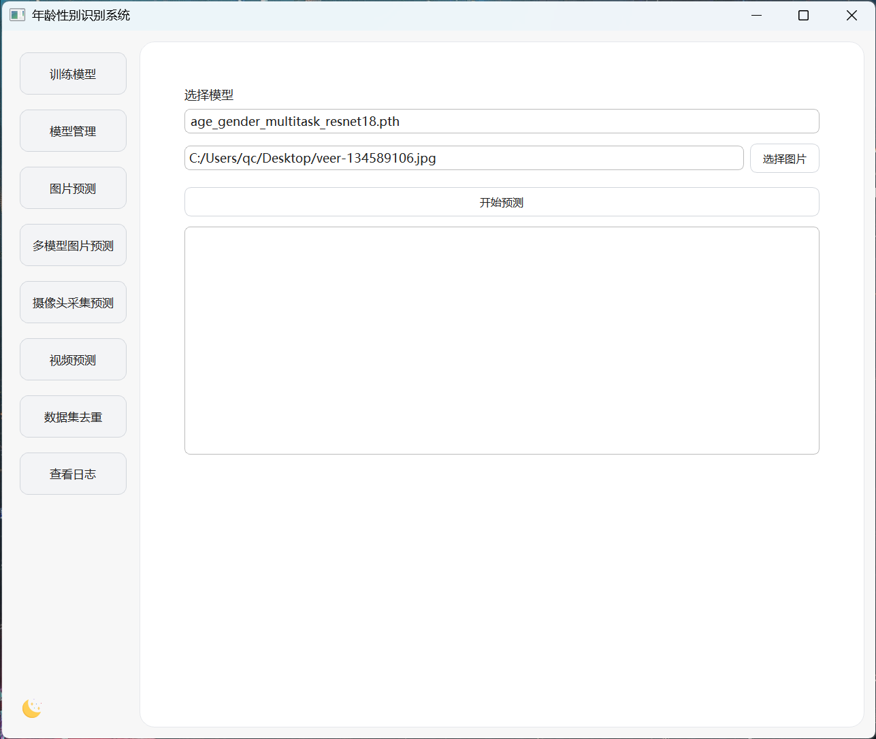Select 图片预测 in the sidebar
Viewport: 876px width, 739px height.
[73, 188]
